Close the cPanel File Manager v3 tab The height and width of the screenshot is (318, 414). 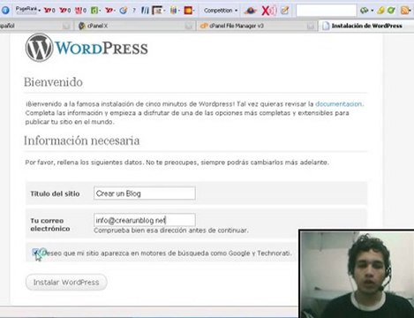click(310, 26)
